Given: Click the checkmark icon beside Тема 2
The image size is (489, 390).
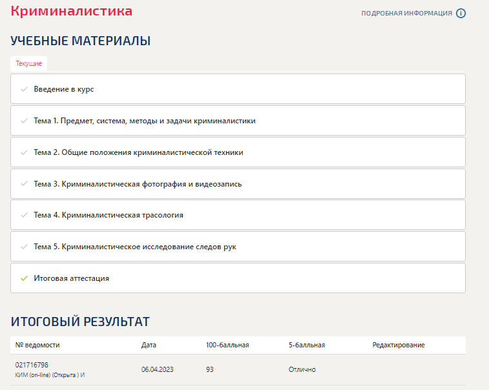Looking at the screenshot, I should point(24,152).
